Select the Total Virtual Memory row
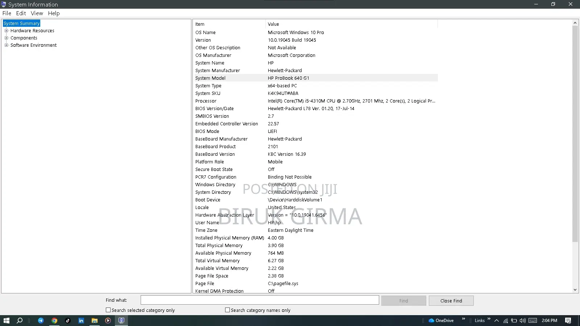Screen dimensions: 580x326 pyautogui.click(x=315, y=261)
